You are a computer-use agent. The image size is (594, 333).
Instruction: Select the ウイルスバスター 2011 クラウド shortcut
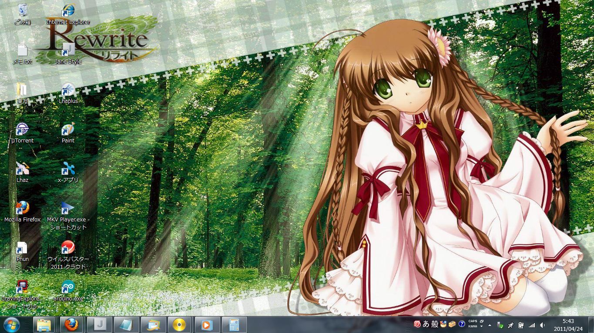(x=68, y=255)
